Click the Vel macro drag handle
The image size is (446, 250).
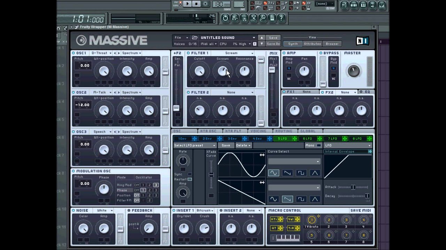point(297,219)
